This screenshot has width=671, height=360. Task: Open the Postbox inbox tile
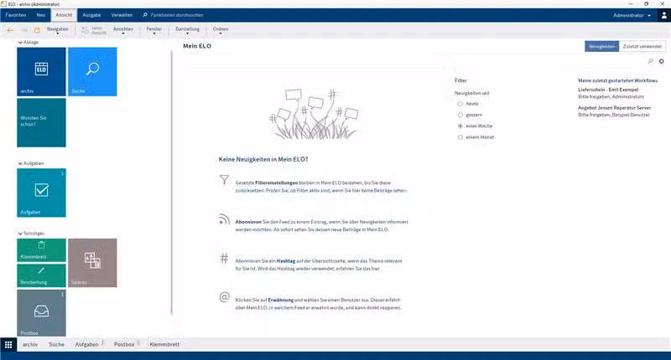tap(41, 313)
